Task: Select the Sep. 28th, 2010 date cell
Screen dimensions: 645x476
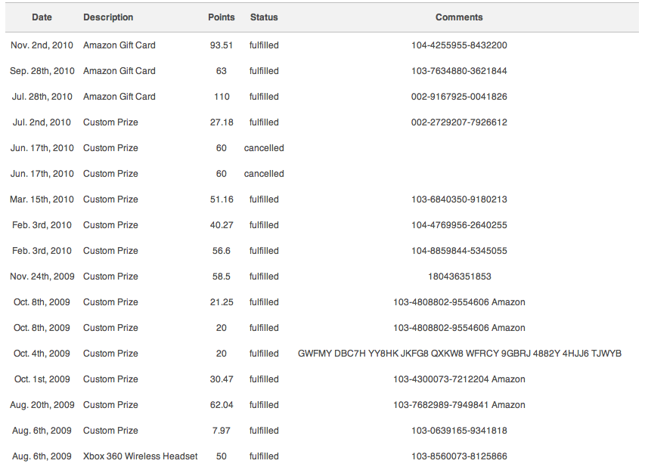Action: 42,71
